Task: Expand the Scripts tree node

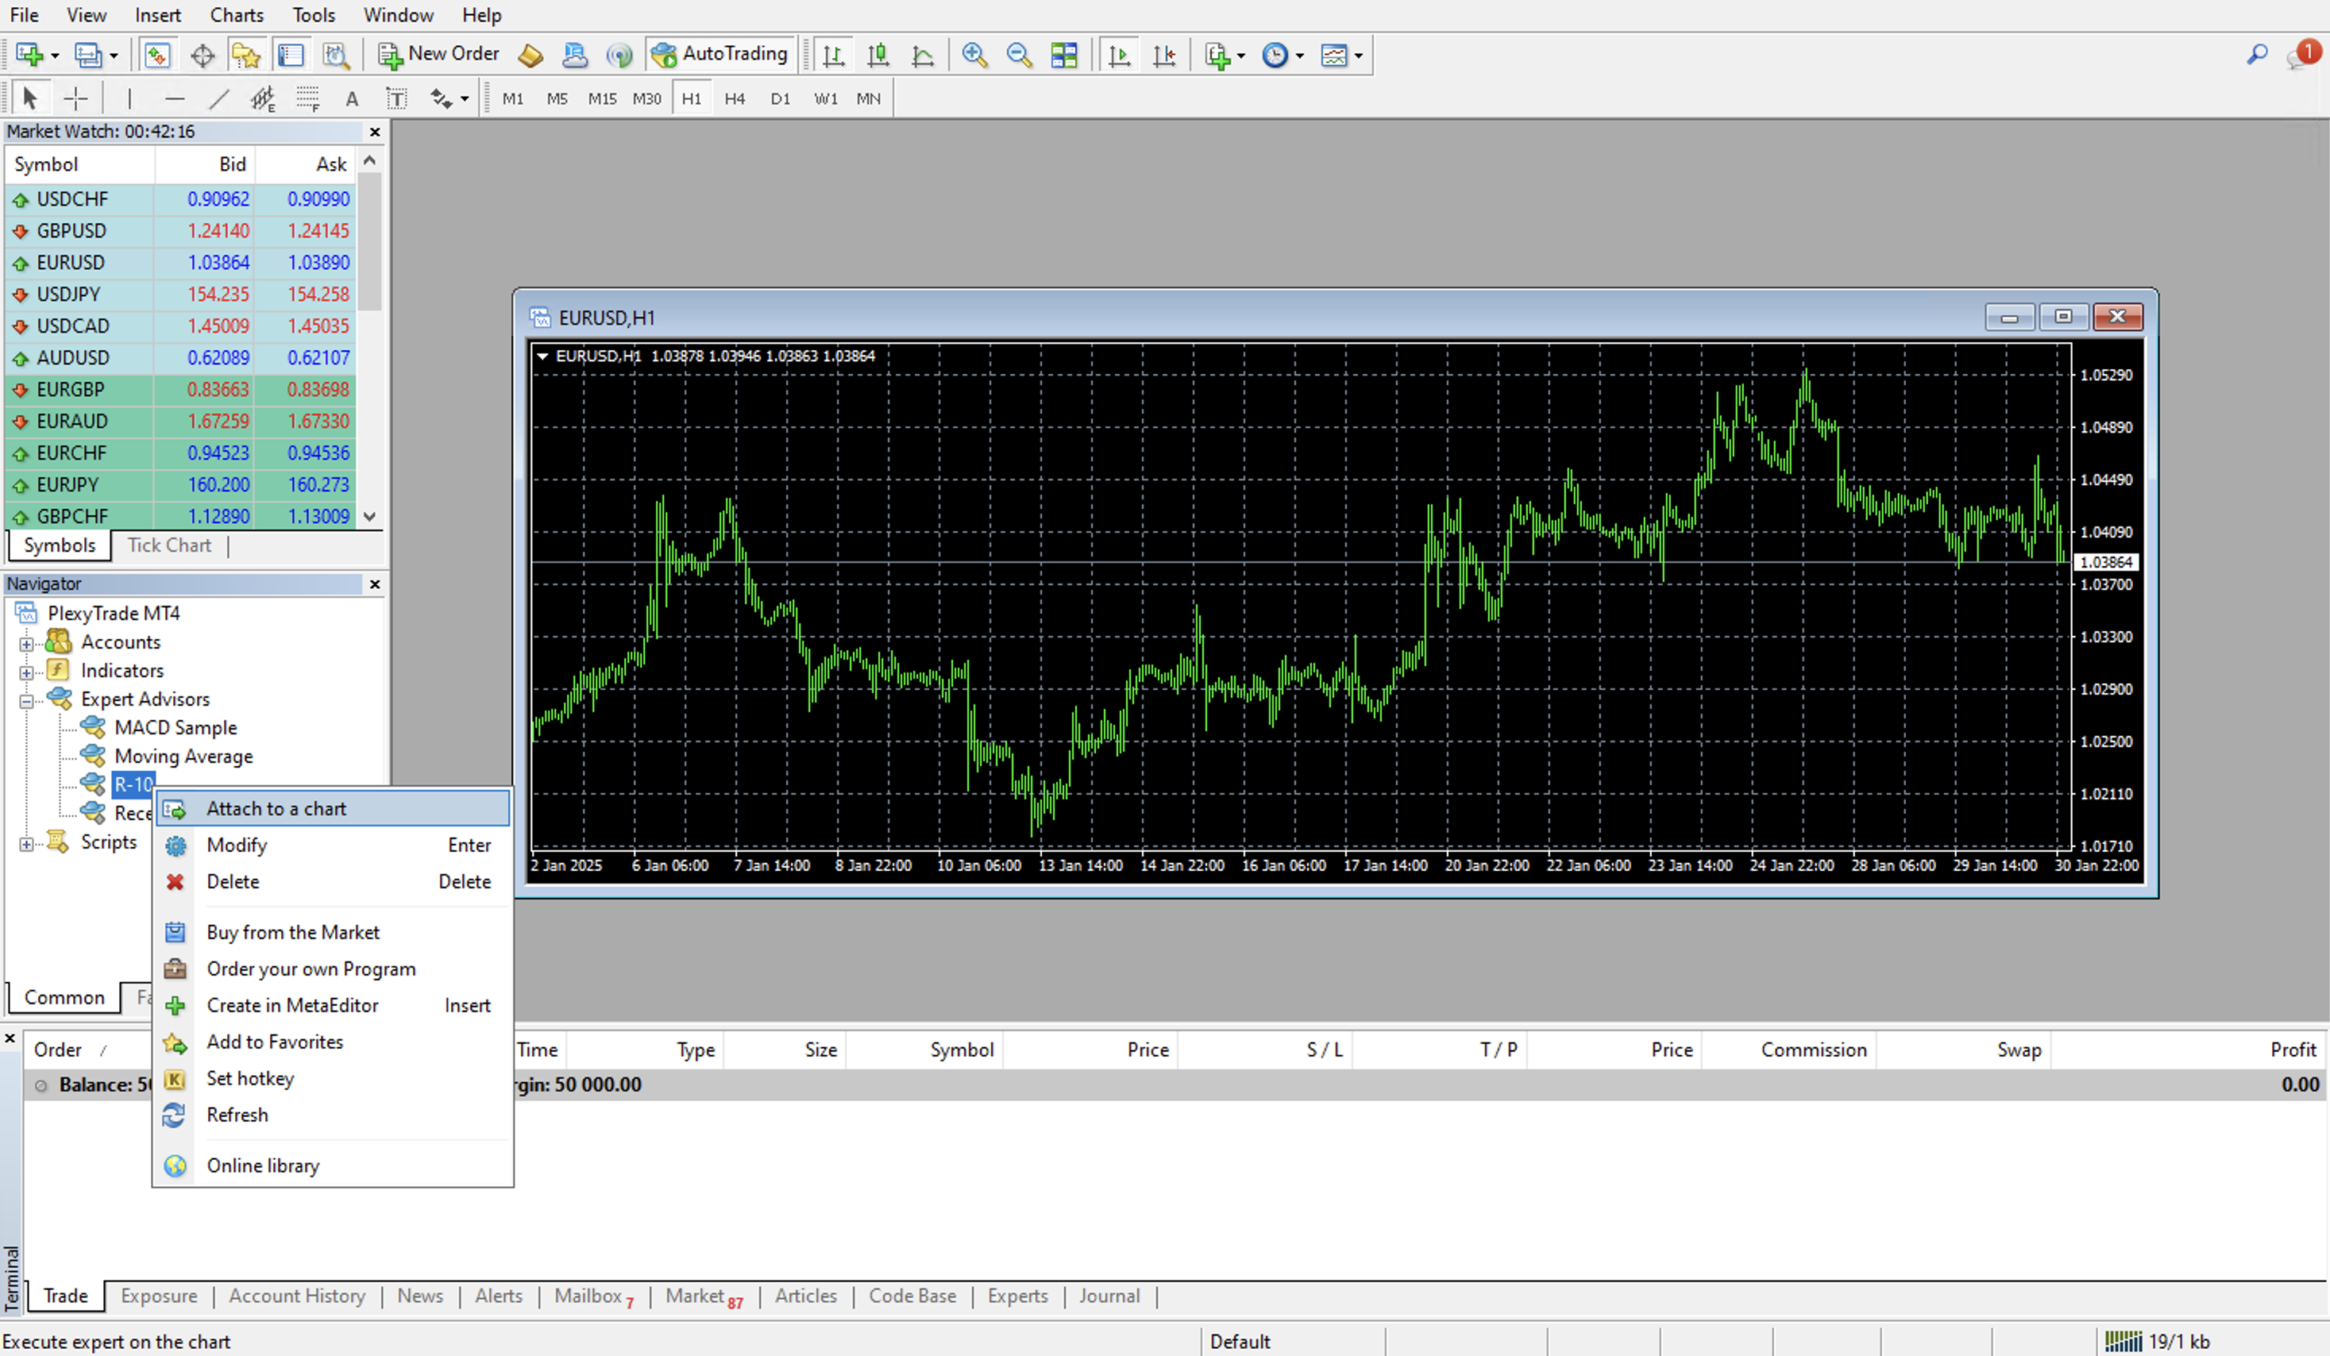Action: [x=27, y=843]
